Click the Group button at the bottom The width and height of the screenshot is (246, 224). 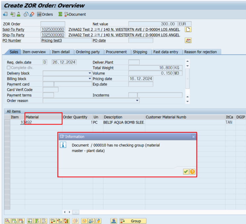[x=133, y=221]
